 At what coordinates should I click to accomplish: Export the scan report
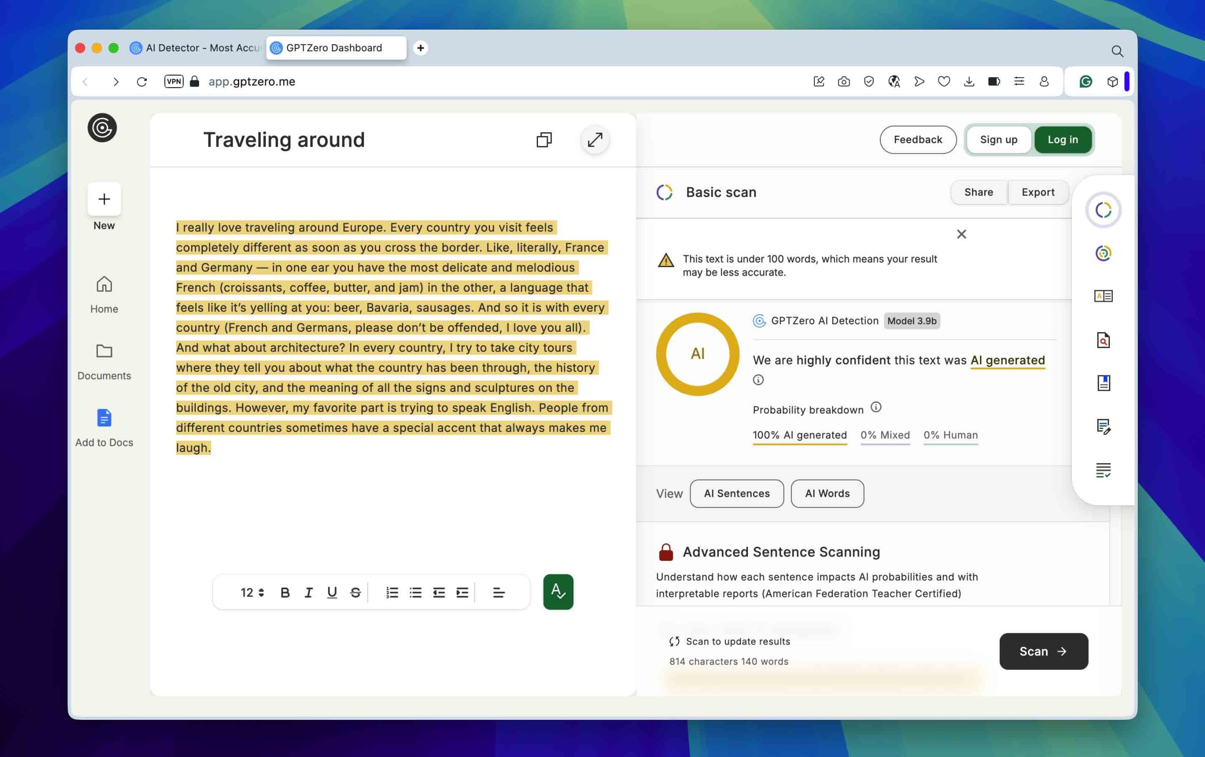pyautogui.click(x=1038, y=192)
